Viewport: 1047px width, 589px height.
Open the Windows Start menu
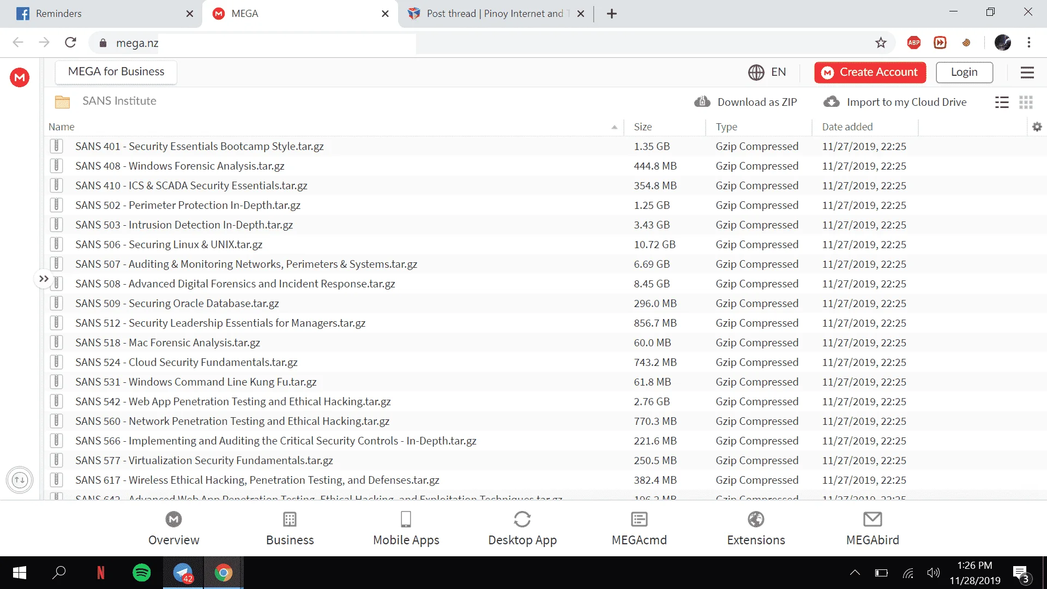pos(20,573)
